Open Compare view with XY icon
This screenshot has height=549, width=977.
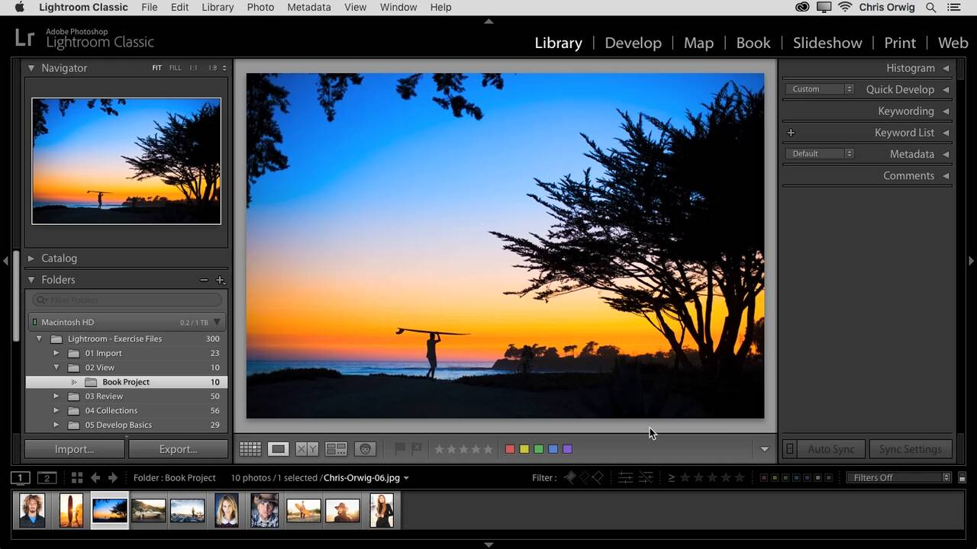(x=307, y=449)
